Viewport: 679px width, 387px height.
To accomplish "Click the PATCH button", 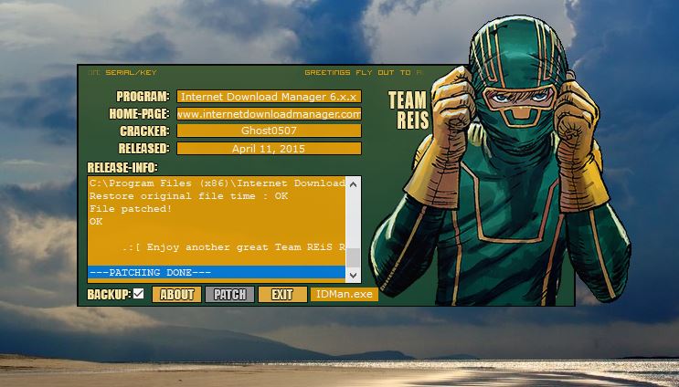I will point(229,295).
